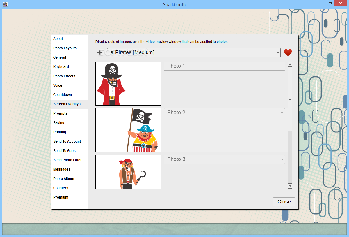Viewport: 349px width, 237px height.
Task: Select the pirate holding flag thumbnail
Action: click(128, 130)
